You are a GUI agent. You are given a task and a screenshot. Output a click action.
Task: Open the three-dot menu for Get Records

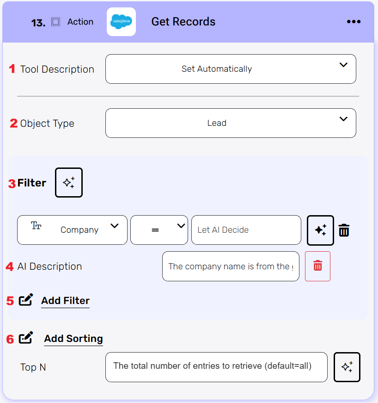click(x=354, y=22)
